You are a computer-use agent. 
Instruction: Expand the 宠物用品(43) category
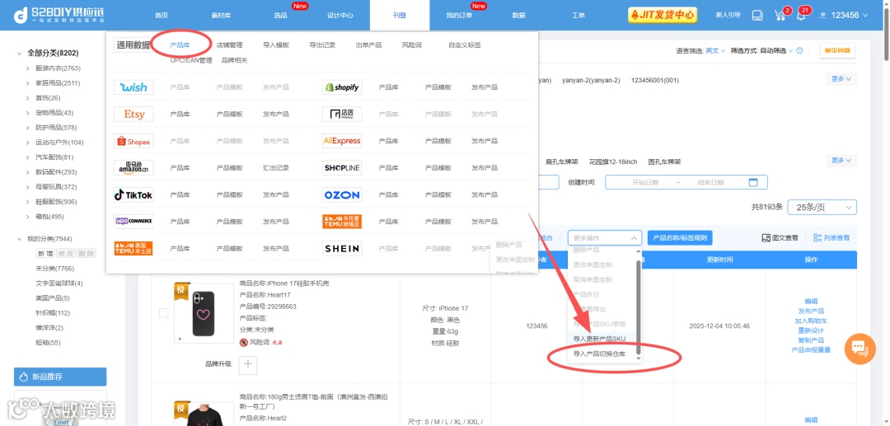click(27, 112)
